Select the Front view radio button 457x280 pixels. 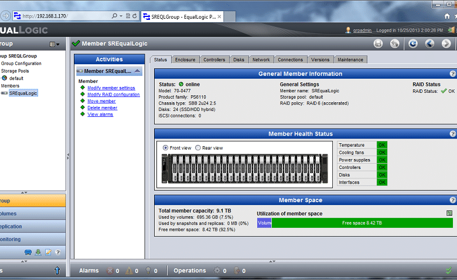tap(165, 148)
